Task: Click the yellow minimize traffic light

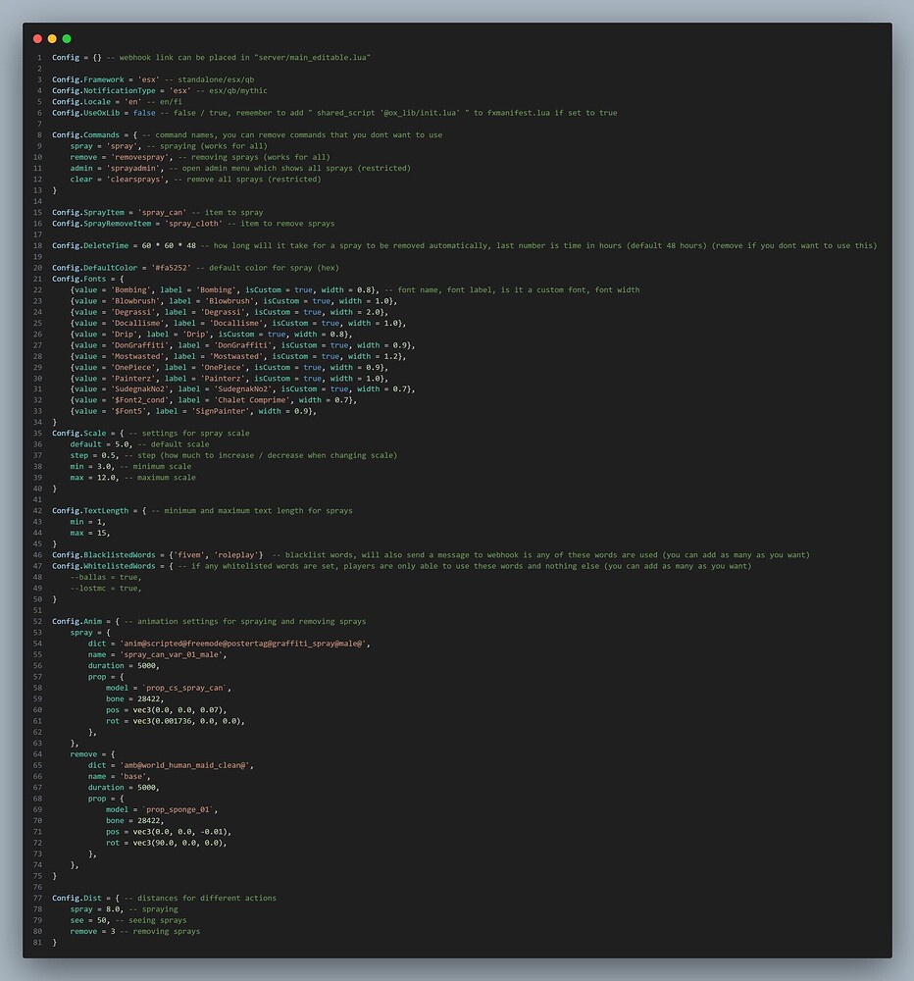Action: tap(51, 38)
